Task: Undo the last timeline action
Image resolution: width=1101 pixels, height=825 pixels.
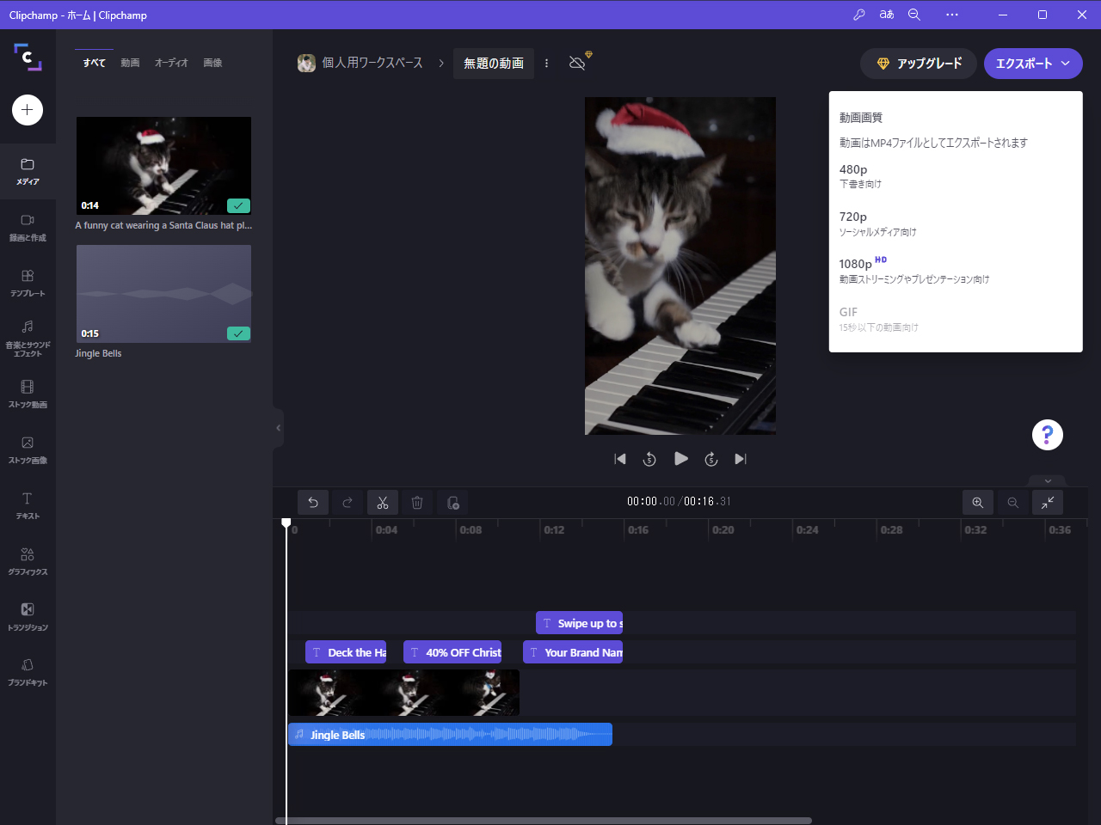Action: (x=313, y=503)
